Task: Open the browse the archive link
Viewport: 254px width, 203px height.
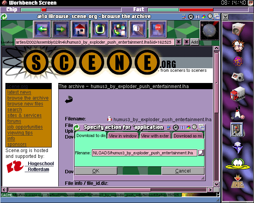Action: [28, 98]
